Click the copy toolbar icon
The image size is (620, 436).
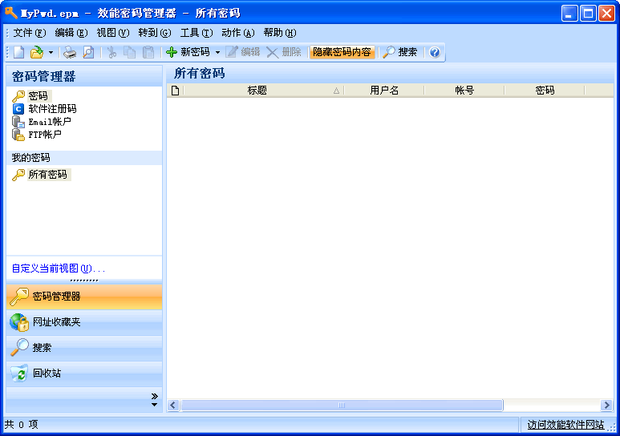(130, 52)
